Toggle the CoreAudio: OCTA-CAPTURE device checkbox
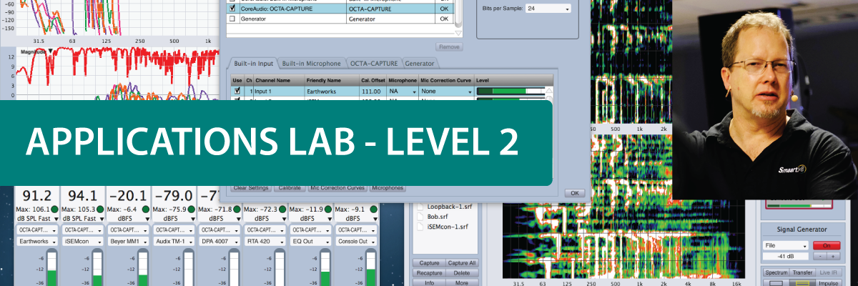Viewport: 858px width, 286px height. click(232, 8)
